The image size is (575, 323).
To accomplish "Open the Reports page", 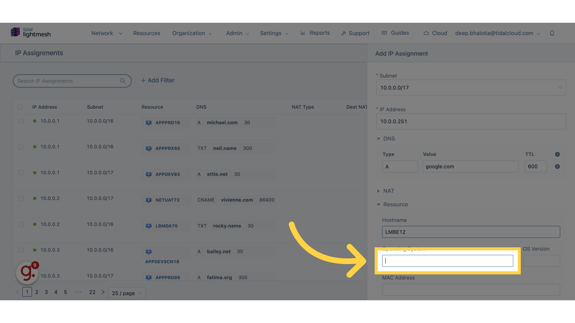I will (x=315, y=33).
